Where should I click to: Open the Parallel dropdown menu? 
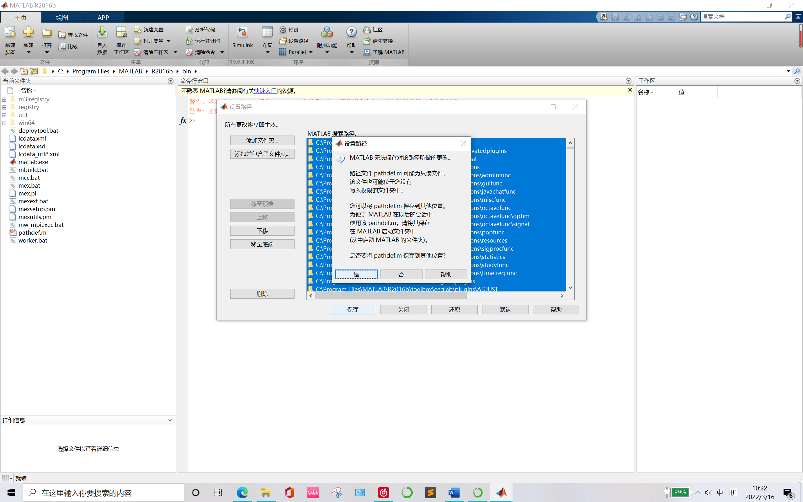point(311,52)
